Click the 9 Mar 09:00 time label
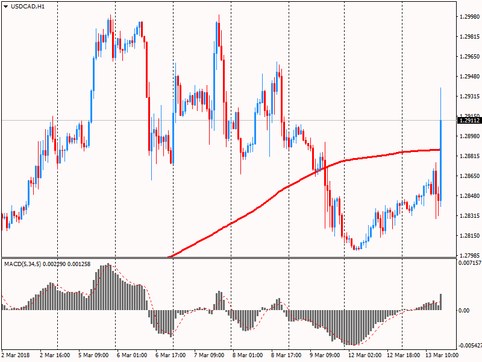This screenshot has width=482, height=362. 325,355
